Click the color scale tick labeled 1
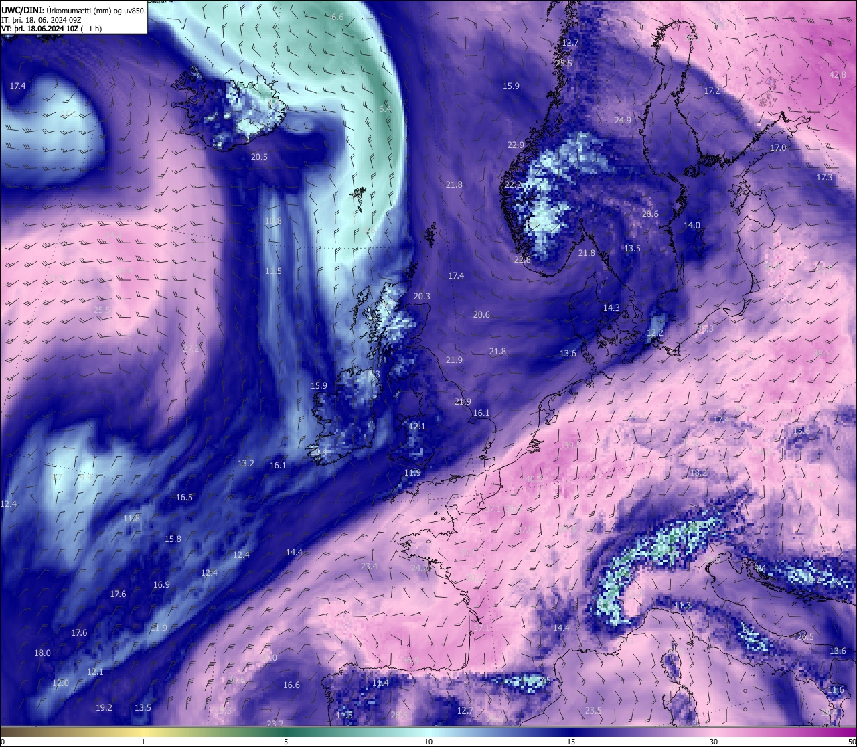This screenshot has width=857, height=747. point(143,742)
